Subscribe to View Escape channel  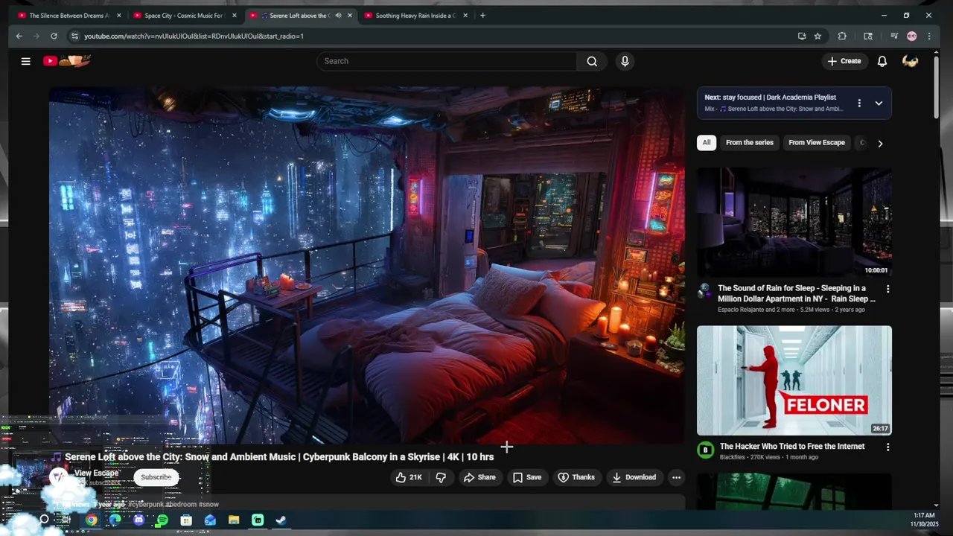point(156,477)
